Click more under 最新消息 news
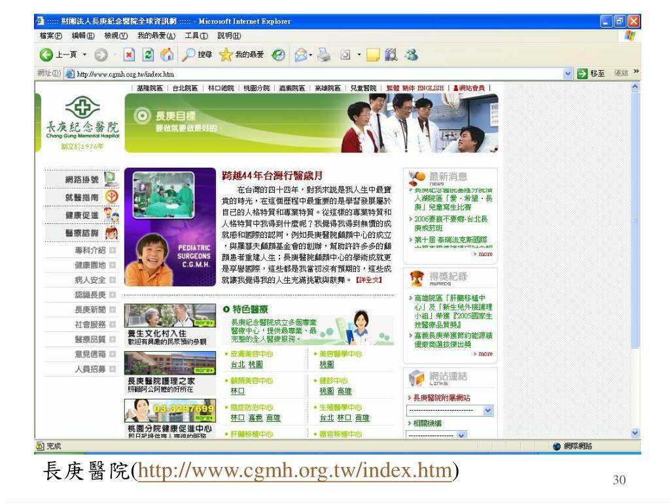The image size is (670, 503). [484, 254]
